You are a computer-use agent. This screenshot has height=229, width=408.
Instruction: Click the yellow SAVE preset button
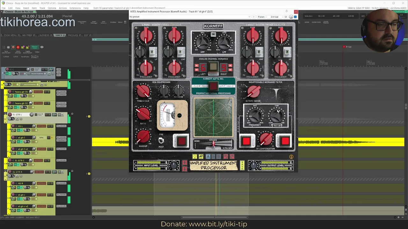point(242,165)
